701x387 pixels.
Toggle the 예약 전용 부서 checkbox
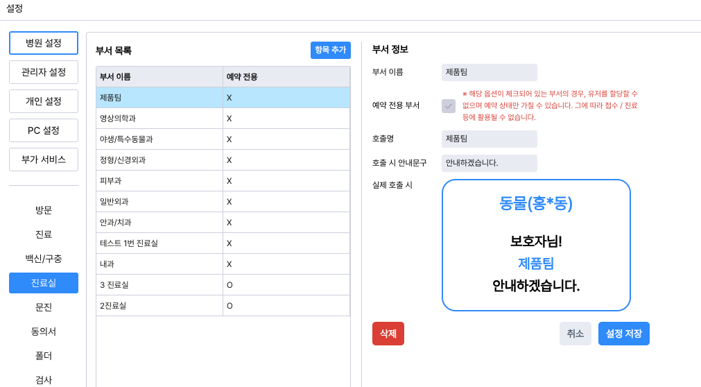point(449,106)
